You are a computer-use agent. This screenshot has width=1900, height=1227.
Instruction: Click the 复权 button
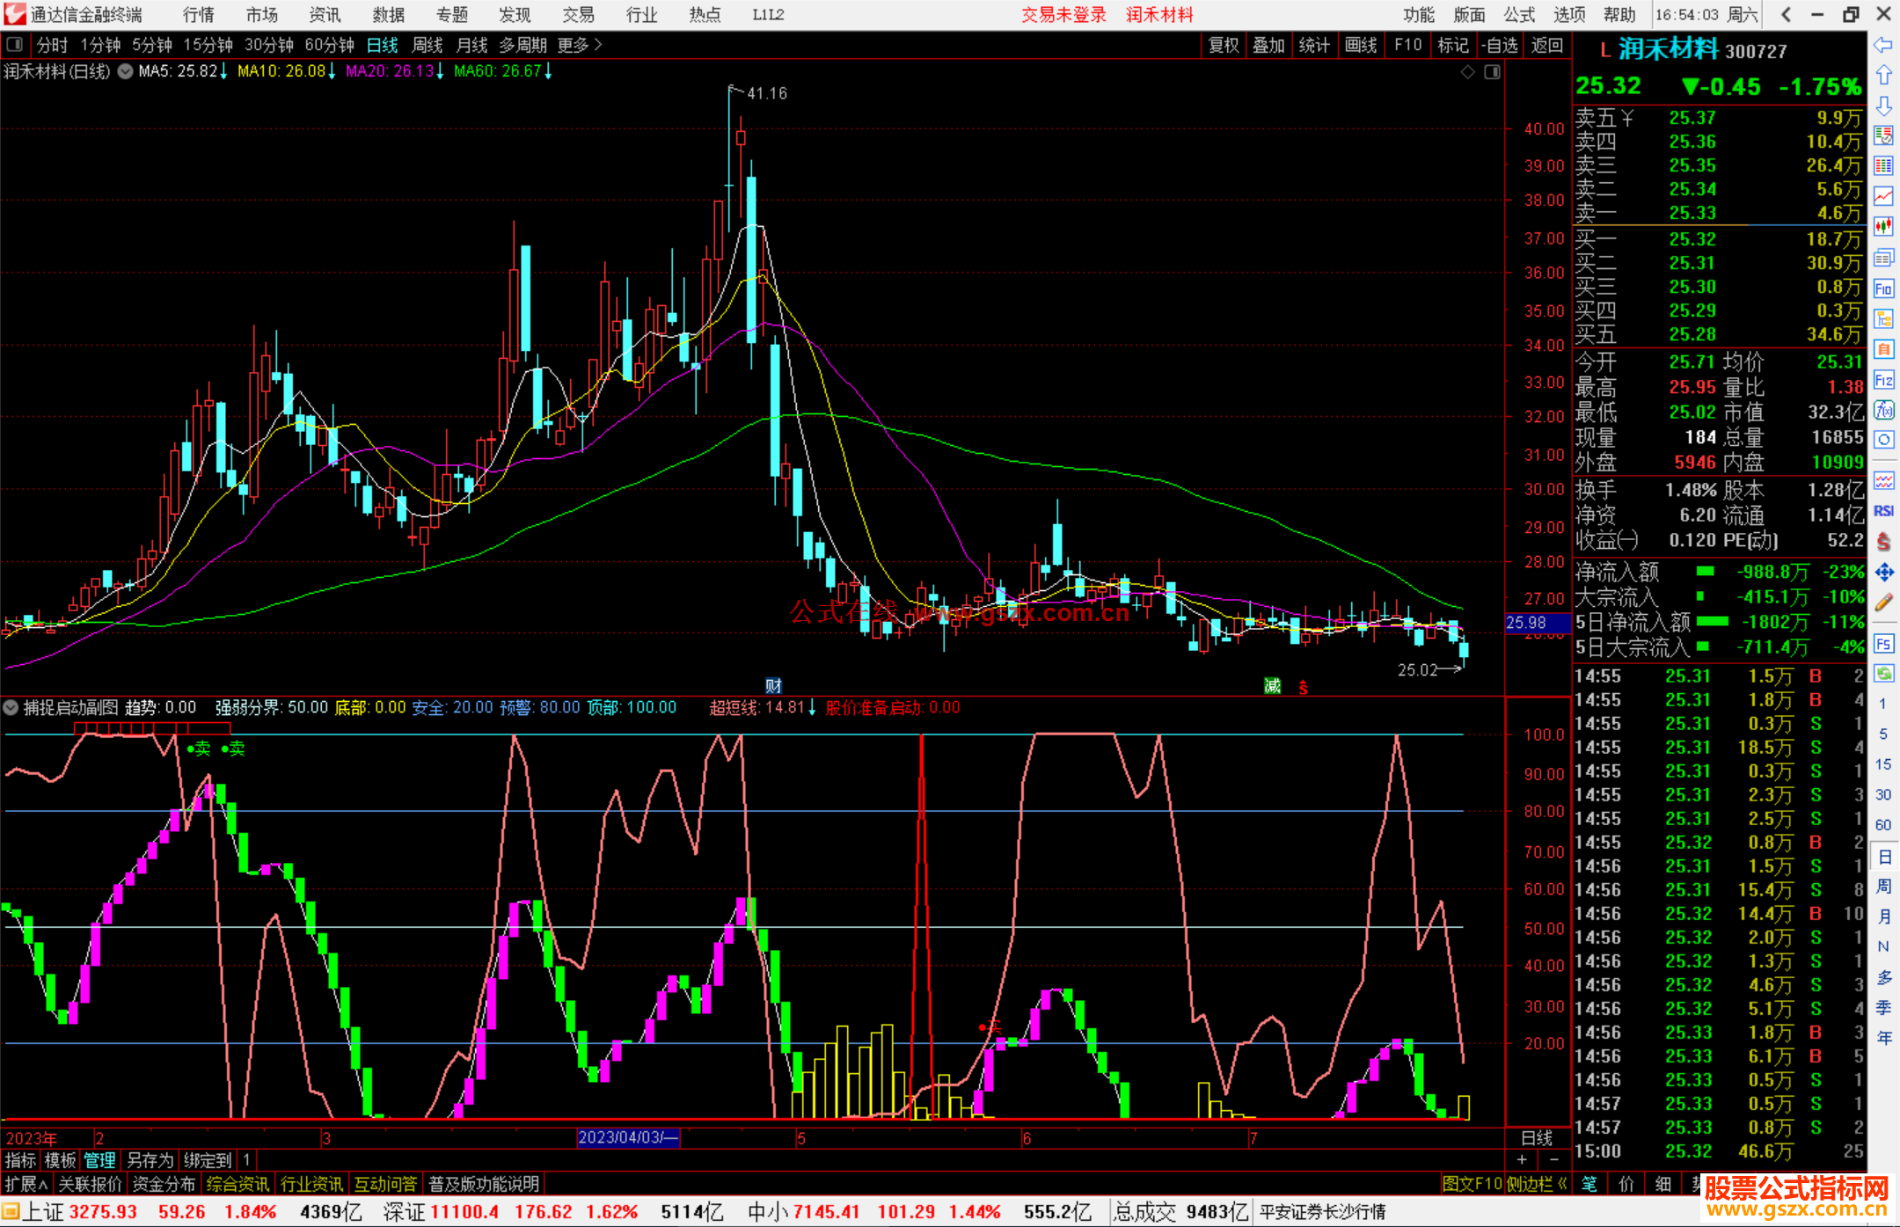(1224, 45)
